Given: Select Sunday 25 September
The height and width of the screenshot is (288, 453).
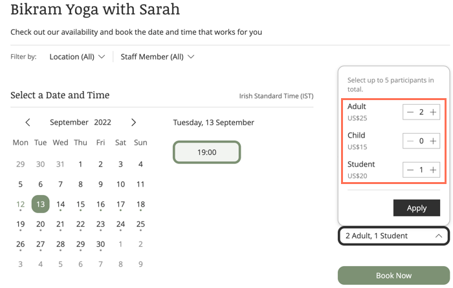Looking at the screenshot, I should [x=140, y=224].
